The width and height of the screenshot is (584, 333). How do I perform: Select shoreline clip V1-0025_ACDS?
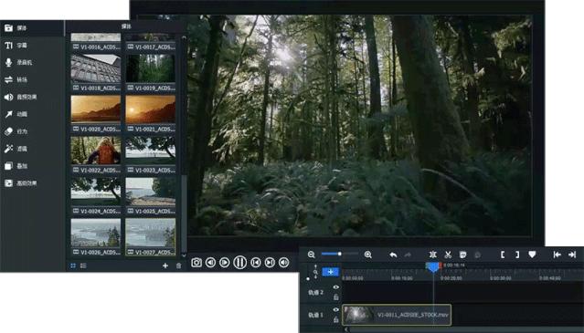click(x=151, y=196)
